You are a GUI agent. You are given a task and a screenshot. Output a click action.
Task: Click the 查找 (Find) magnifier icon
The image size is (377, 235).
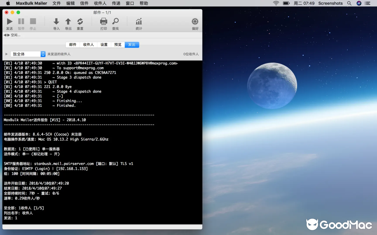[115, 21]
